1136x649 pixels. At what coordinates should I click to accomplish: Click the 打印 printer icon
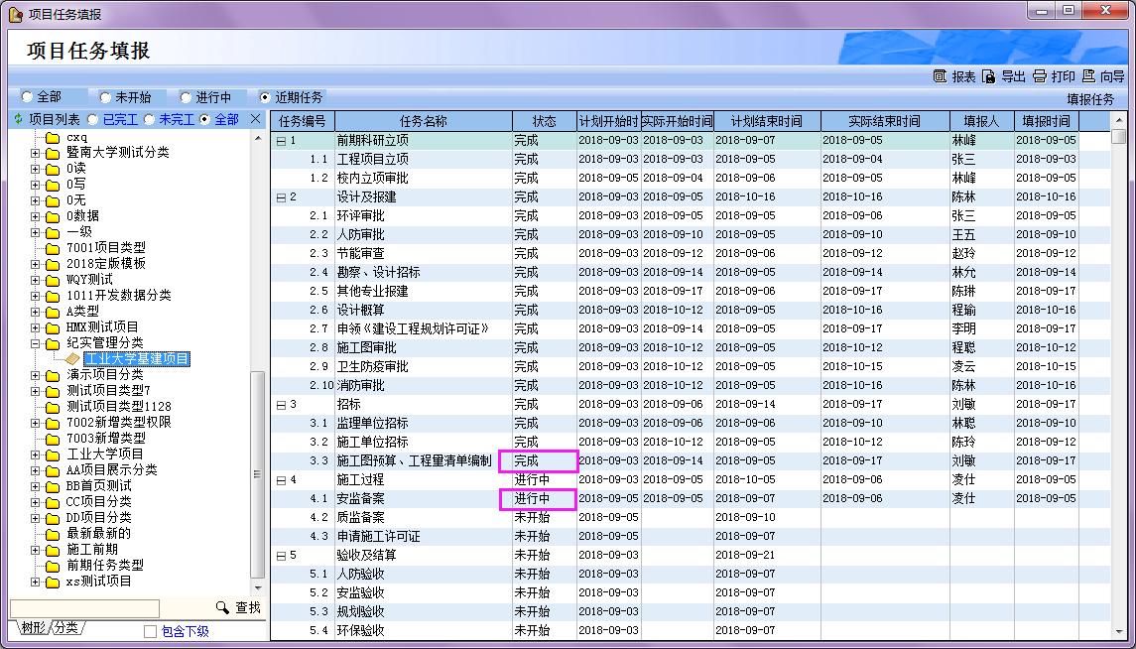pyautogui.click(x=1039, y=76)
